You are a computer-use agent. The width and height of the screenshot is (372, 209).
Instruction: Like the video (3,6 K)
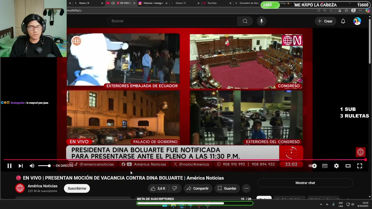coord(158,188)
